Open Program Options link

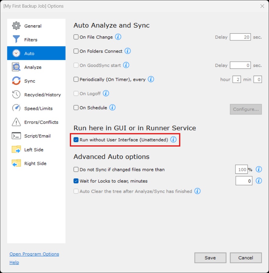(x=34, y=254)
